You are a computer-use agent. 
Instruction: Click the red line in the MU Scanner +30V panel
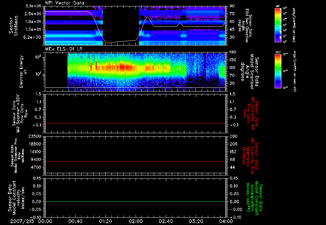135,123
